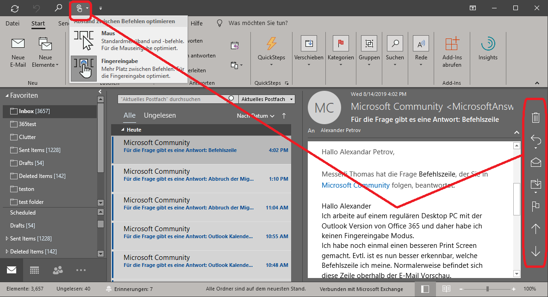Click the Send/Receive sync icon in title bar

pyautogui.click(x=15, y=8)
